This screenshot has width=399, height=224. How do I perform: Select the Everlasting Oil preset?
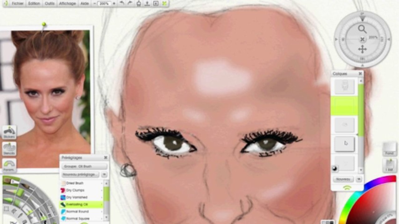pos(81,204)
